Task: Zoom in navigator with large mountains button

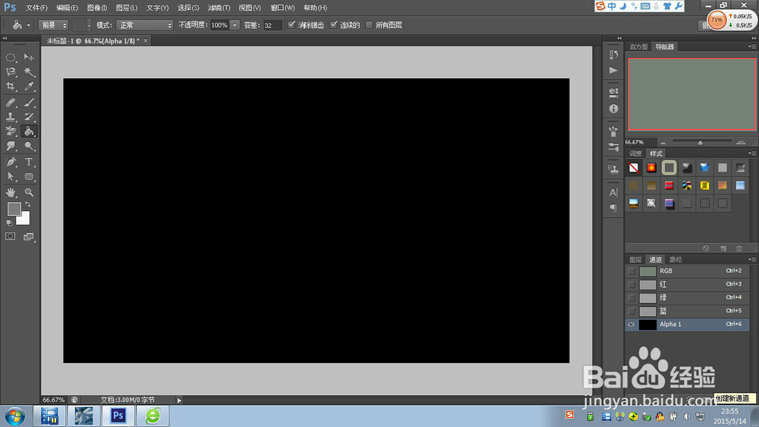Action: pyautogui.click(x=741, y=143)
